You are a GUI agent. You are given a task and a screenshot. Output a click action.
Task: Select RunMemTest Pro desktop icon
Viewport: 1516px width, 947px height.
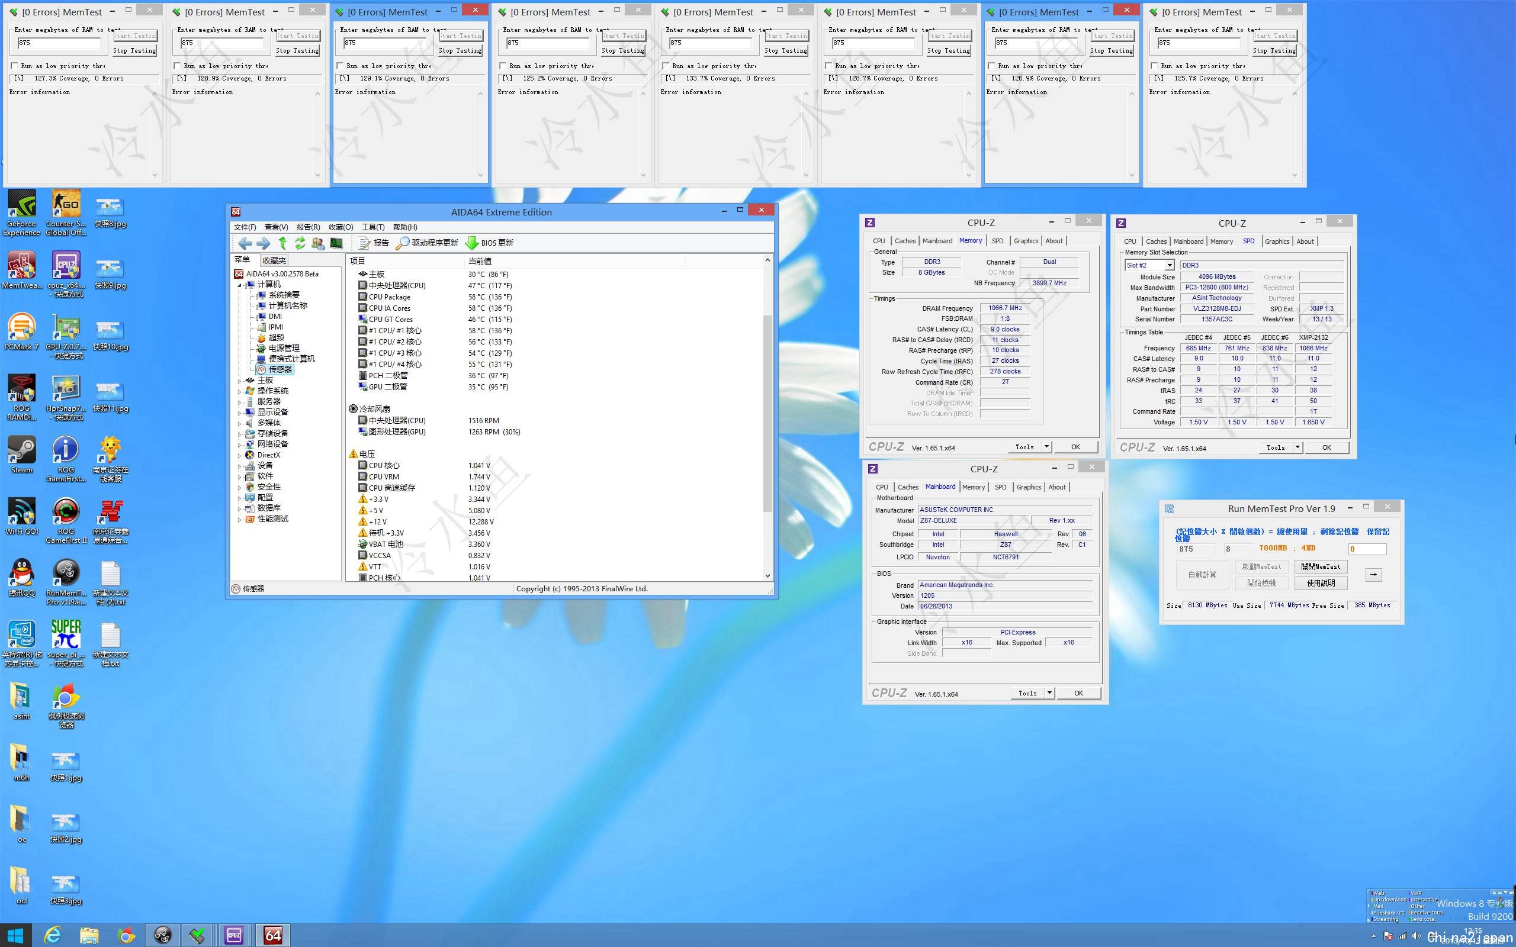pos(66,582)
